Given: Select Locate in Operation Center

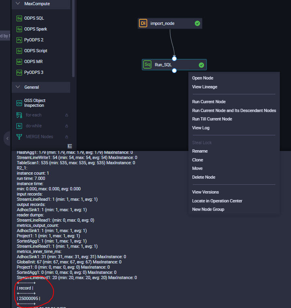Looking at the screenshot, I should (217, 201).
